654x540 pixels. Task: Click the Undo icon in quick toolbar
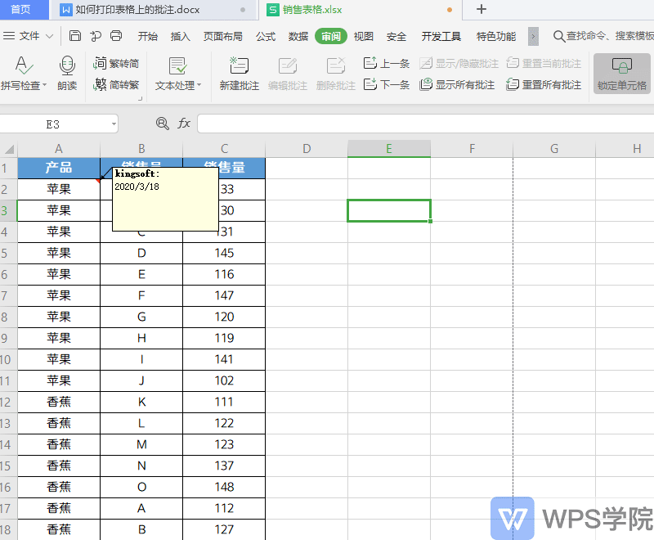pos(96,36)
